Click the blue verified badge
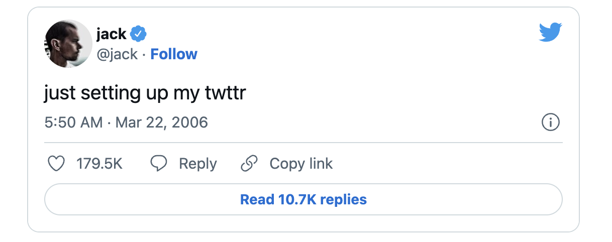The height and width of the screenshot is (242, 612). 139,34
